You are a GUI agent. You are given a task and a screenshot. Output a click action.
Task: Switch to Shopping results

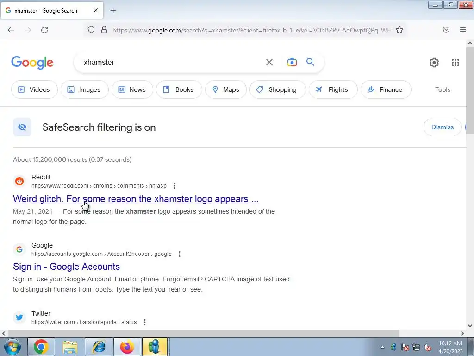point(277,89)
